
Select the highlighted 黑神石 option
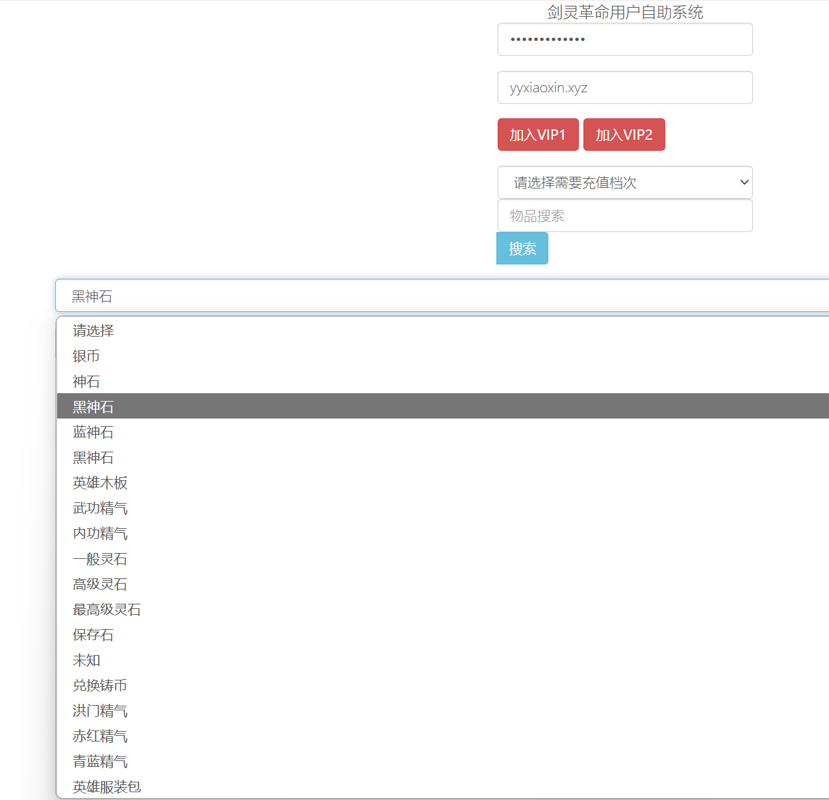point(93,406)
